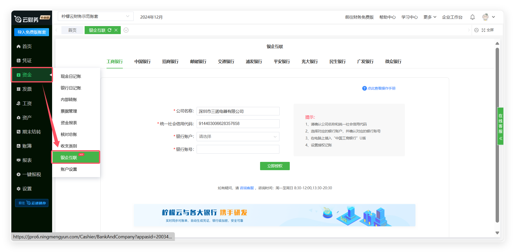Open the user avatar menu
This screenshot has width=515, height=252.
pyautogui.click(x=486, y=17)
